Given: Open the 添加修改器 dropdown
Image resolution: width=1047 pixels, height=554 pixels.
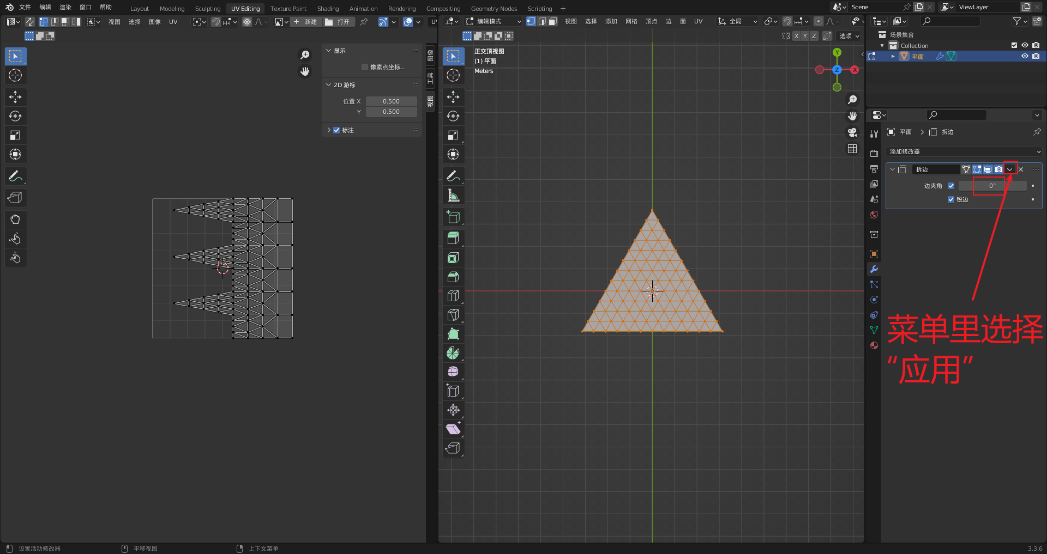Looking at the screenshot, I should point(964,151).
